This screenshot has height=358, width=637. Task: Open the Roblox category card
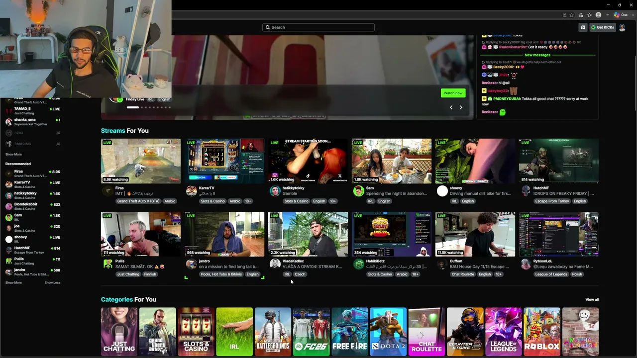(x=542, y=332)
